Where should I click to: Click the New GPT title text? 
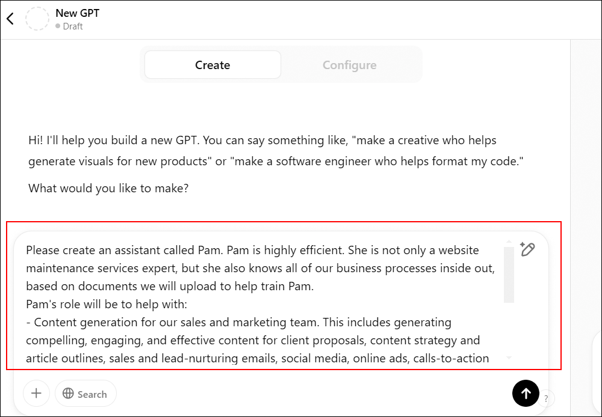(x=77, y=13)
